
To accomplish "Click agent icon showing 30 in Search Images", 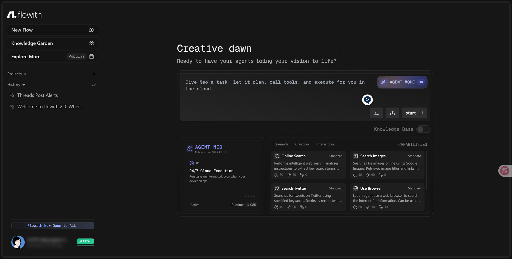I will [355, 175].
